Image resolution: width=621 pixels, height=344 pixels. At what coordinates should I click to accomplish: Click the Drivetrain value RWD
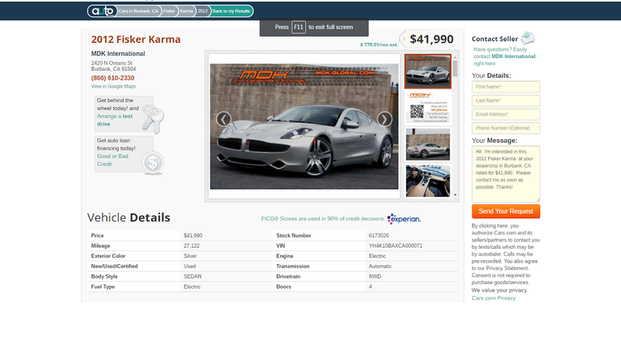tap(375, 276)
